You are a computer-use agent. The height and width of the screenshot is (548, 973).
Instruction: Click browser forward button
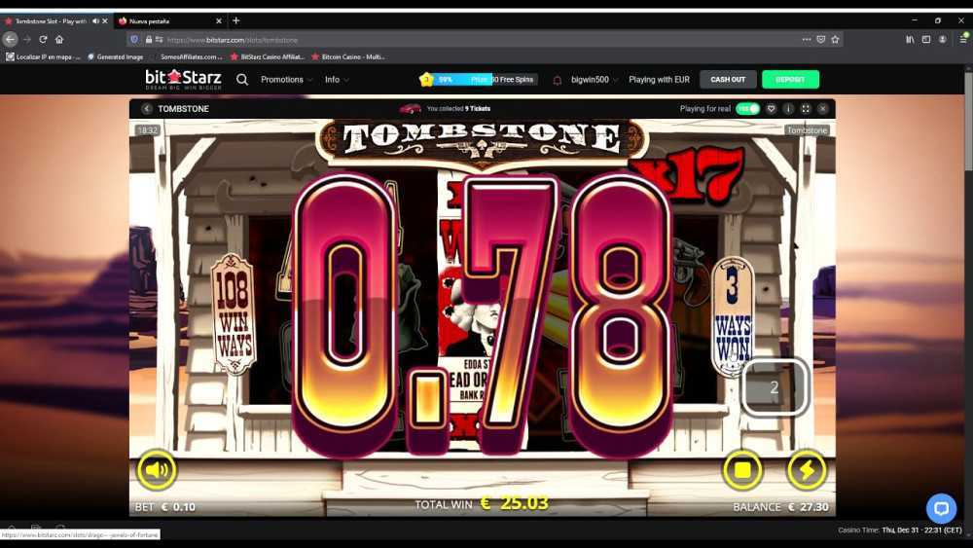pos(26,39)
